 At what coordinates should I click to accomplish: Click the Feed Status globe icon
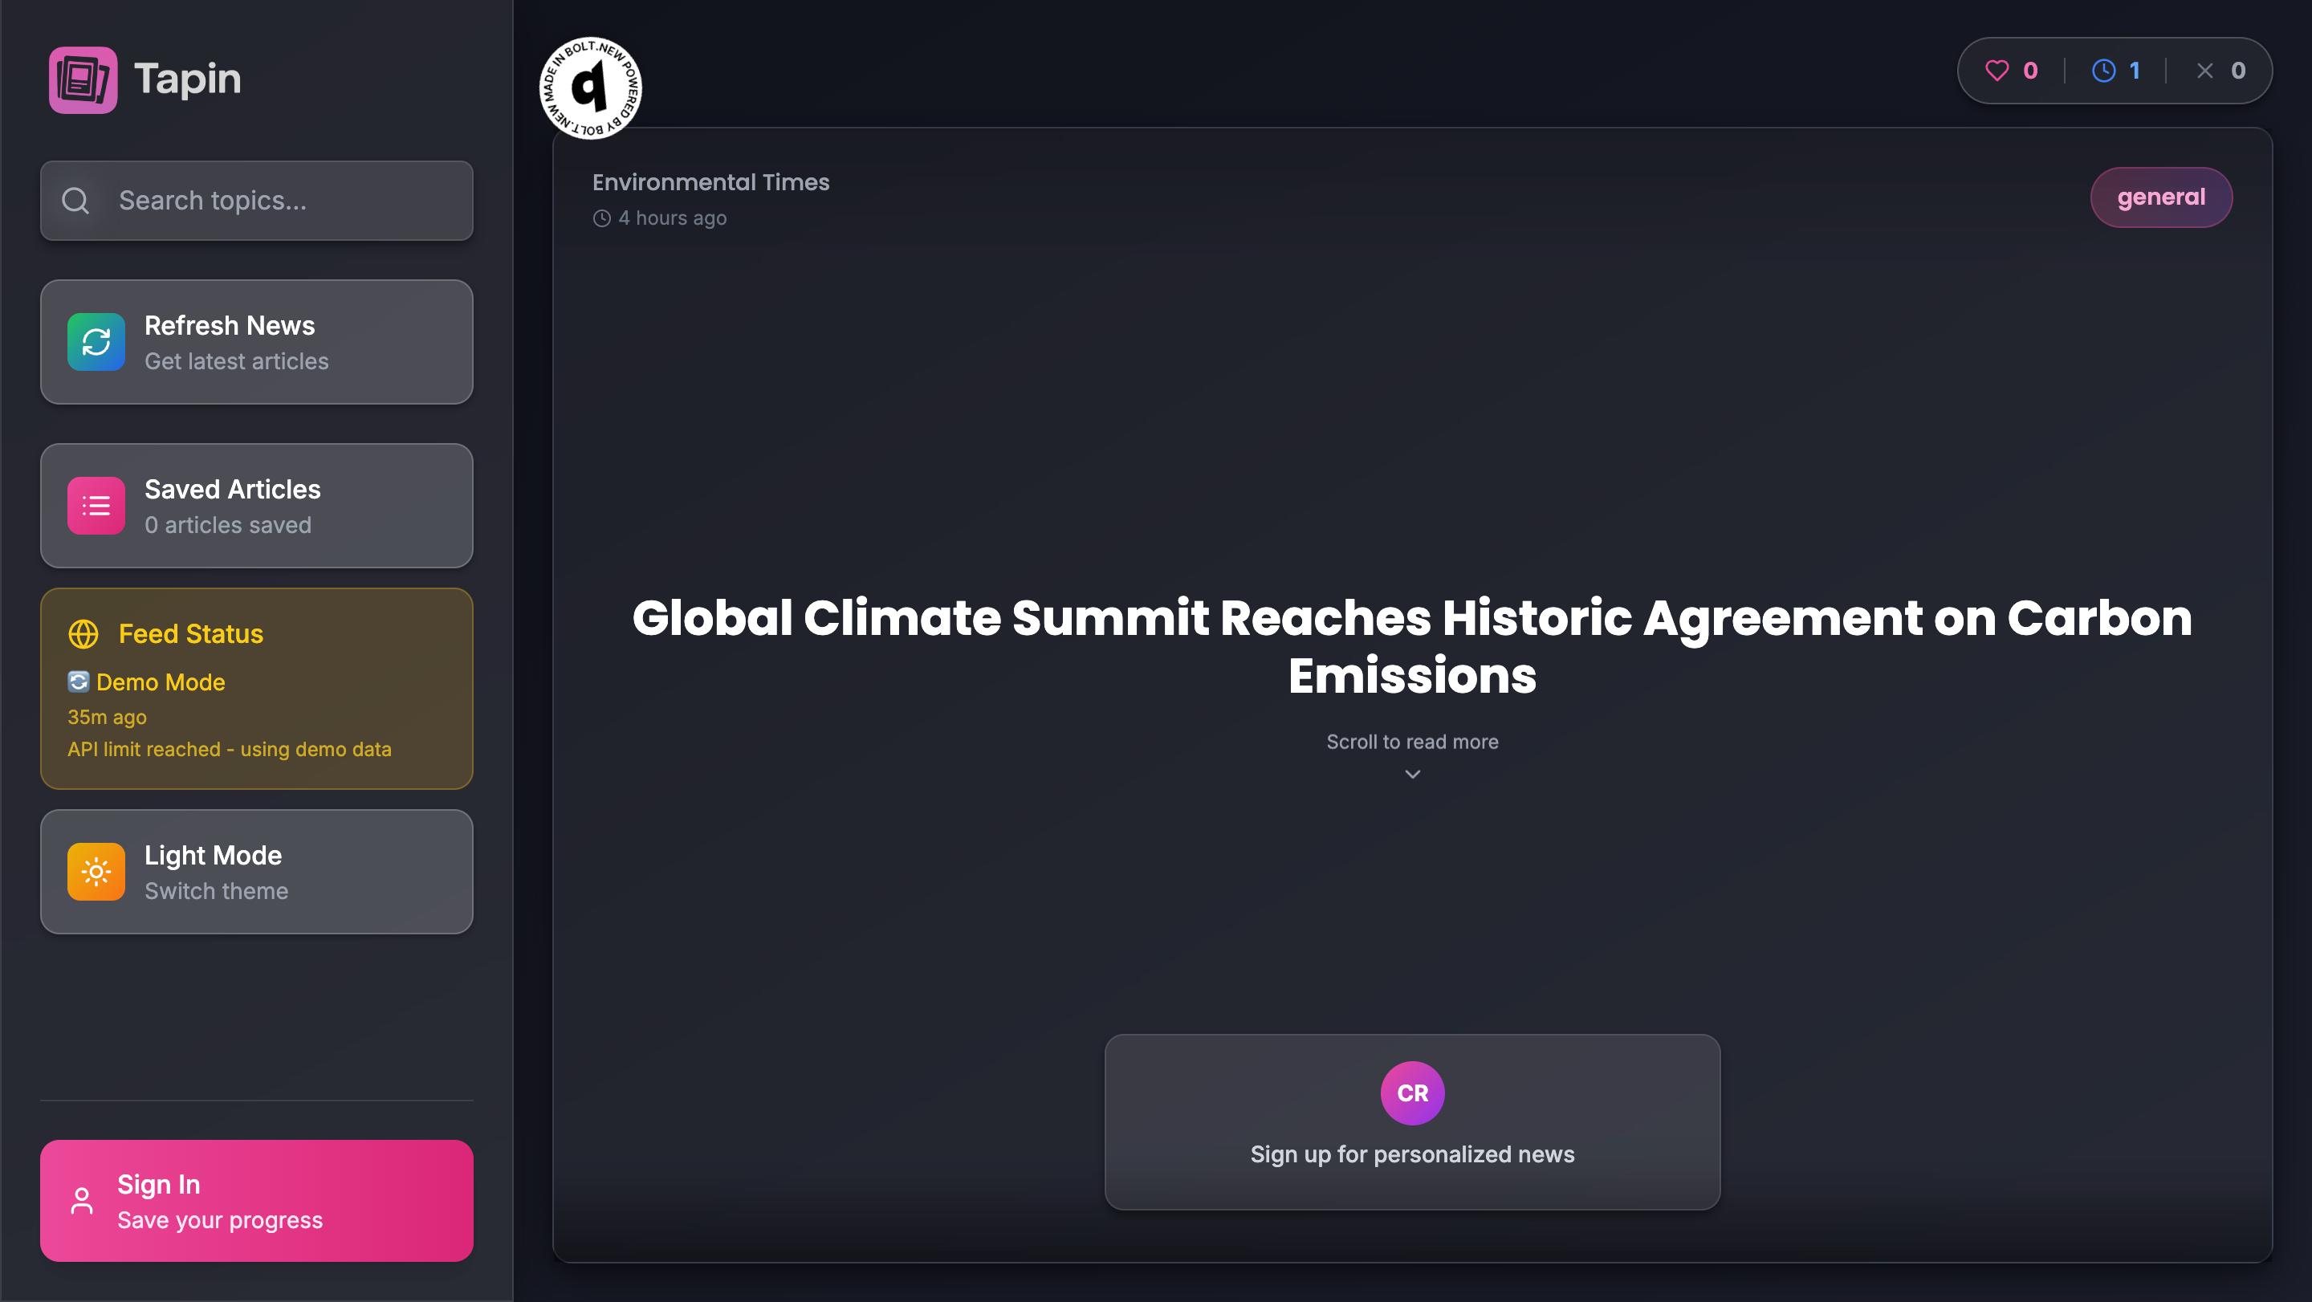[83, 634]
